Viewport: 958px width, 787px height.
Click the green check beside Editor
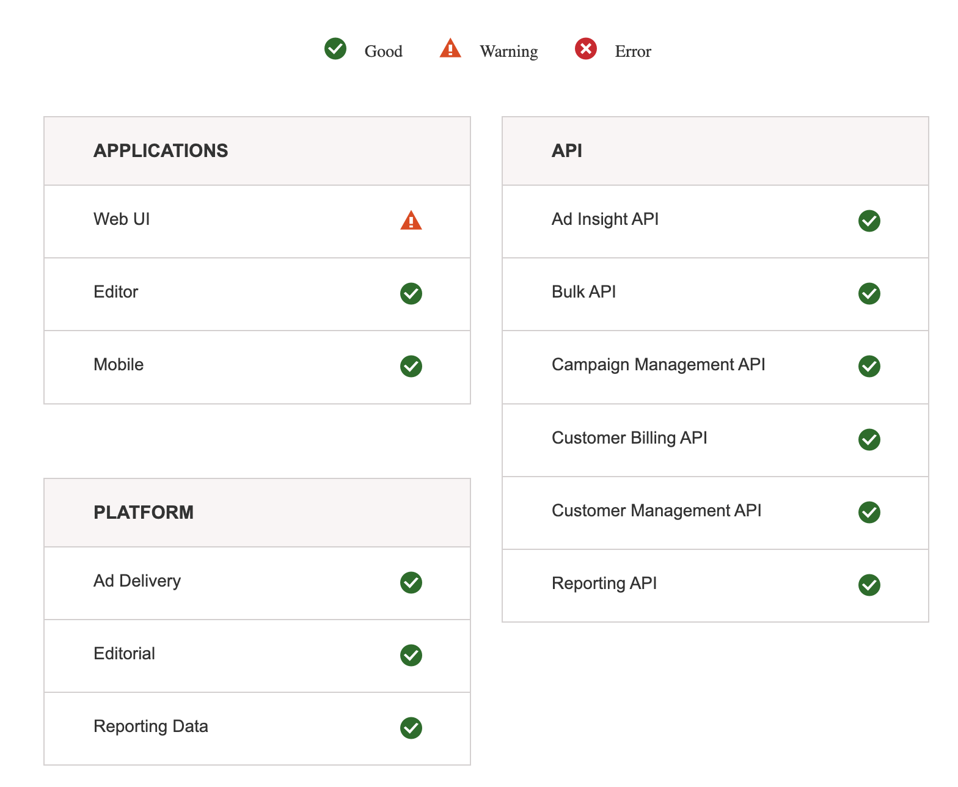(x=411, y=293)
